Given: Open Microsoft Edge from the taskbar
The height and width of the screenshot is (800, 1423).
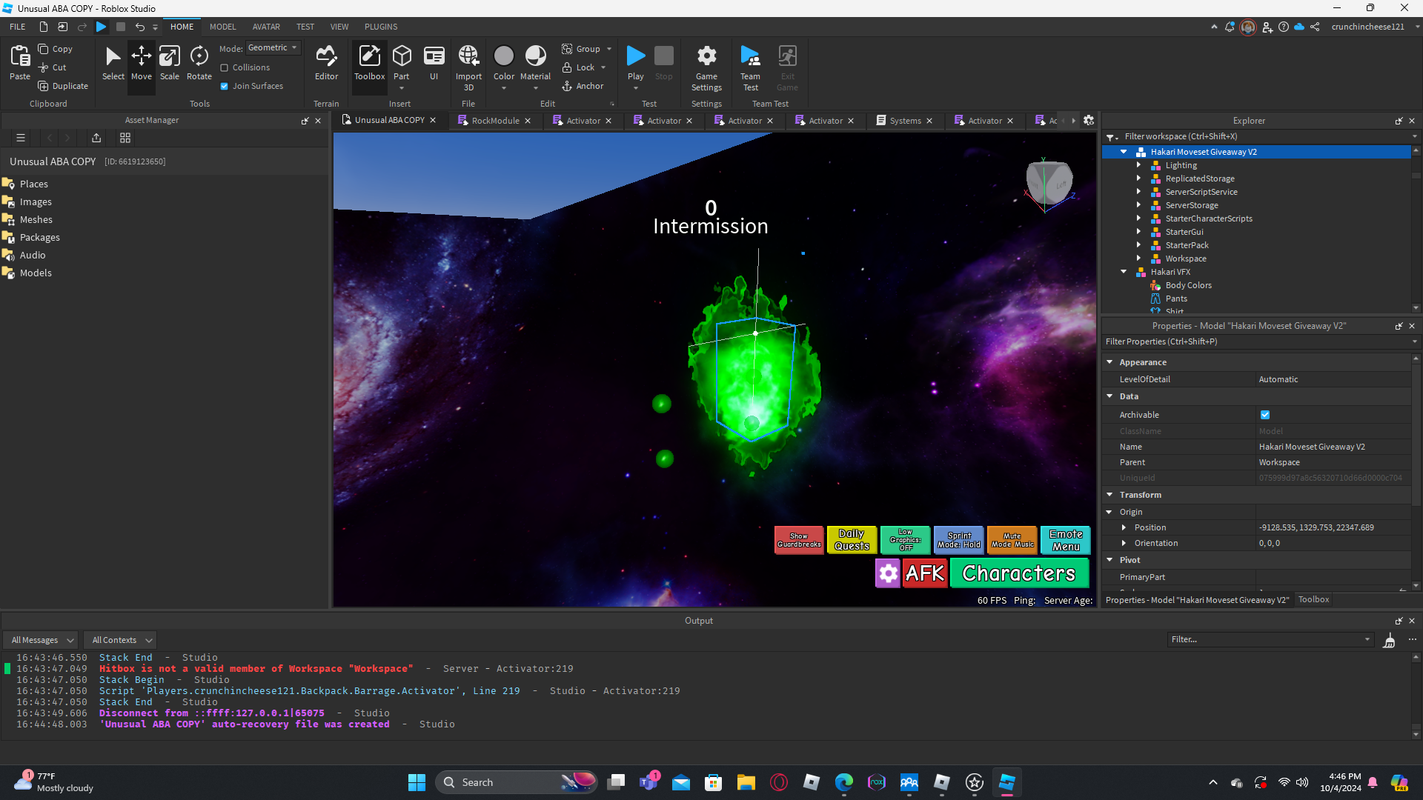Looking at the screenshot, I should click(843, 782).
